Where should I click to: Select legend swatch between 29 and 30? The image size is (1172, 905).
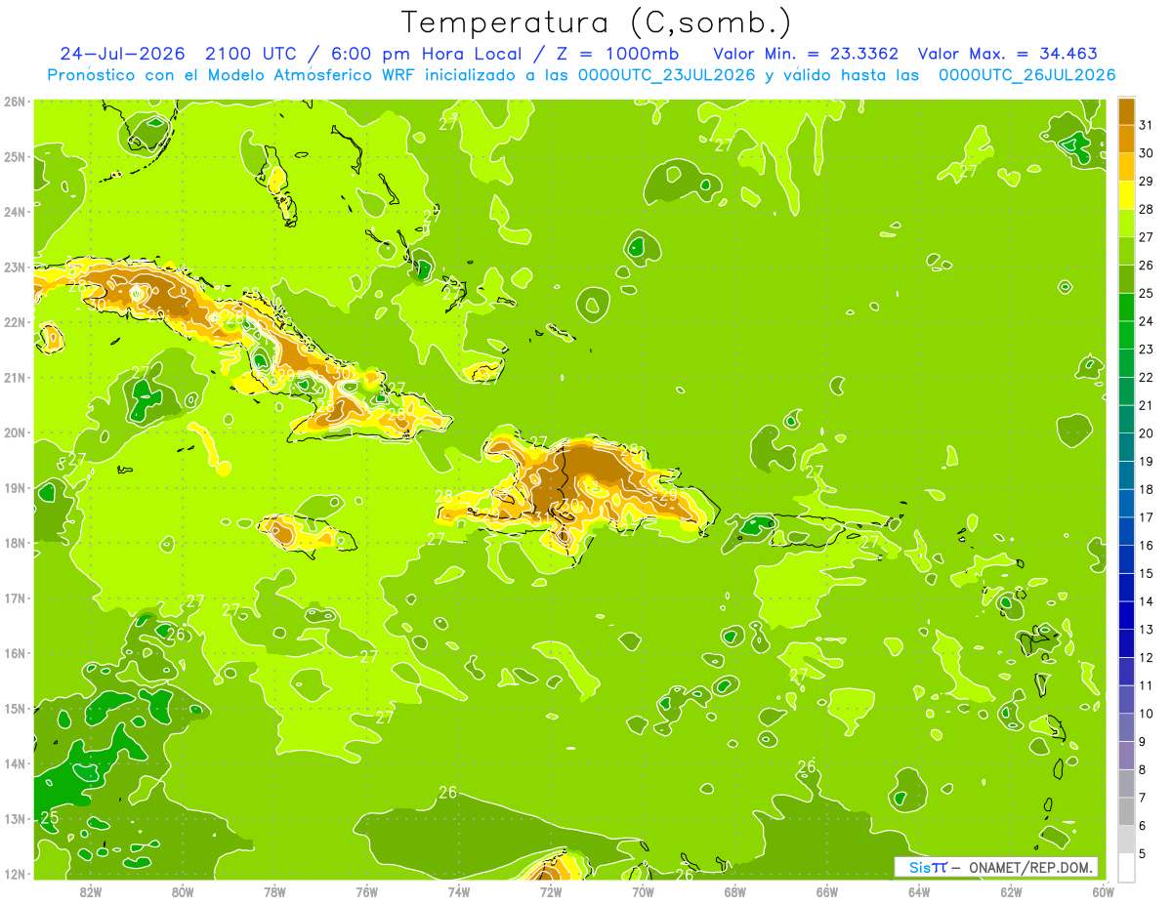pyautogui.click(x=1126, y=168)
